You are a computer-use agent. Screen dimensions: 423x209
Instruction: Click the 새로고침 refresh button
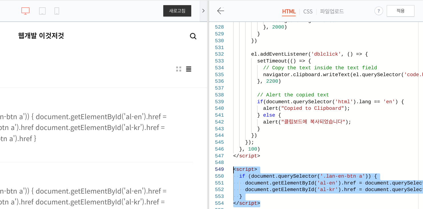177,11
